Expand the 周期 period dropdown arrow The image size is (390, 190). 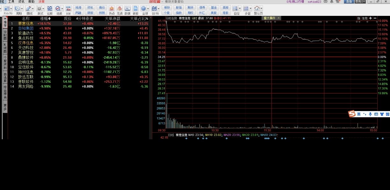coord(22,8)
